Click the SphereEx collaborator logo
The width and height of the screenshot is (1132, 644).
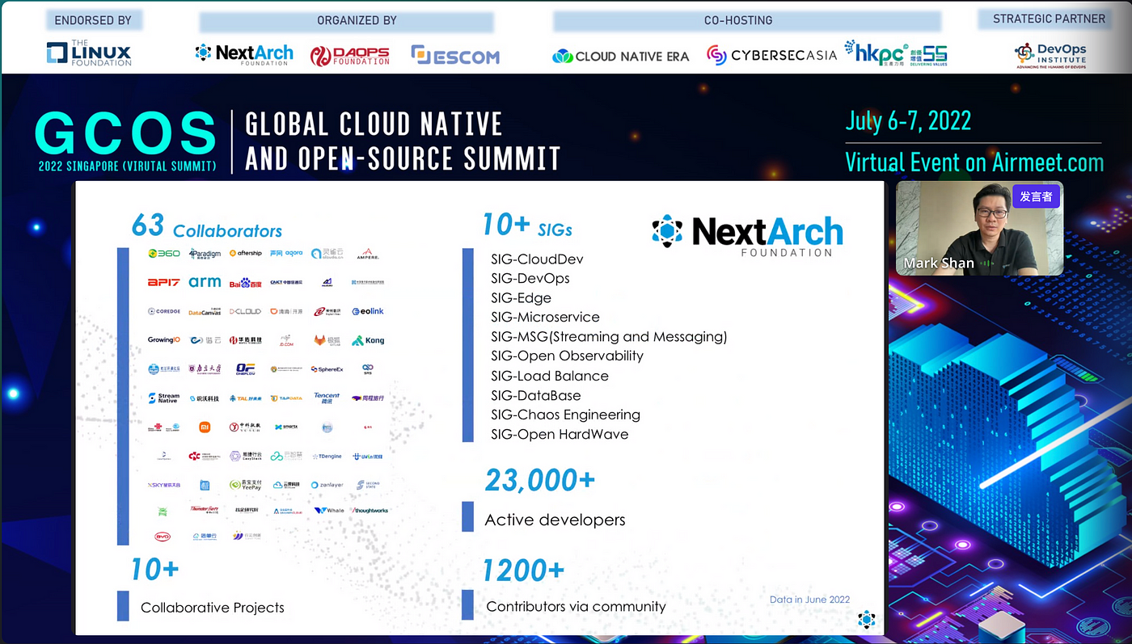click(327, 369)
